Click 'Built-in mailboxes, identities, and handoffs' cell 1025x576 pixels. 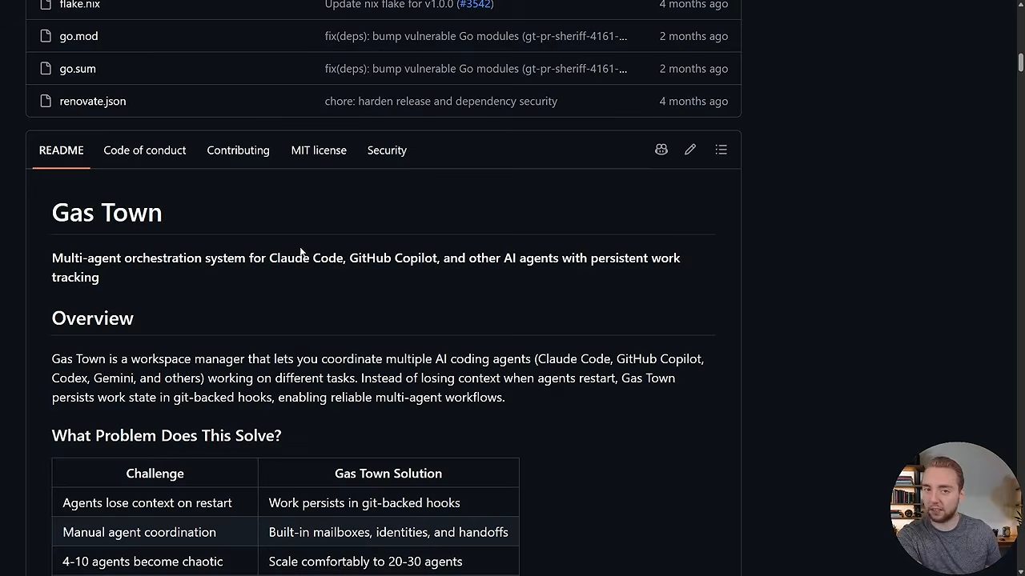388,532
